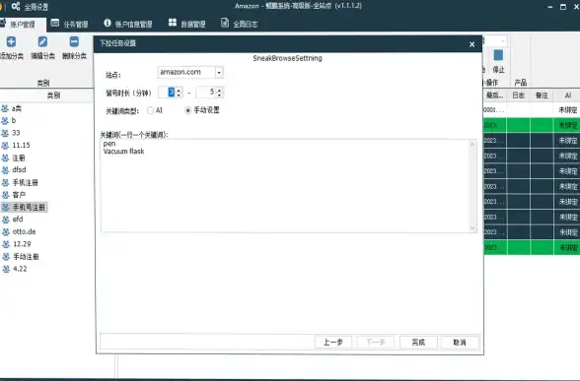Click the icon beside category efd
580x381 pixels.
click(x=6, y=220)
